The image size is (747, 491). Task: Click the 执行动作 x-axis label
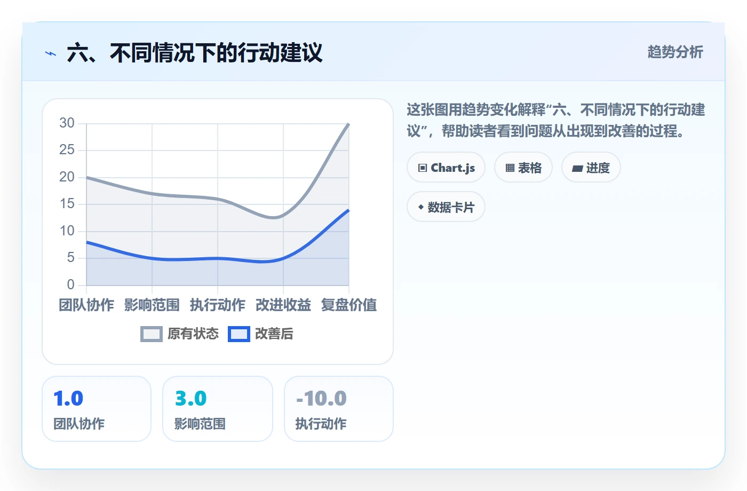pos(218,305)
